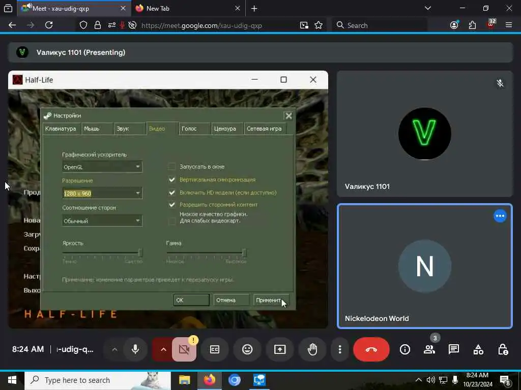Open meeting details info icon
521x390 pixels.
(404, 349)
